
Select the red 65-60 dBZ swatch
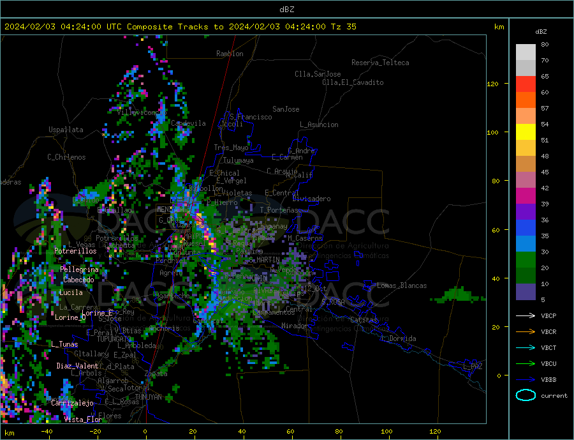pyautogui.click(x=526, y=84)
